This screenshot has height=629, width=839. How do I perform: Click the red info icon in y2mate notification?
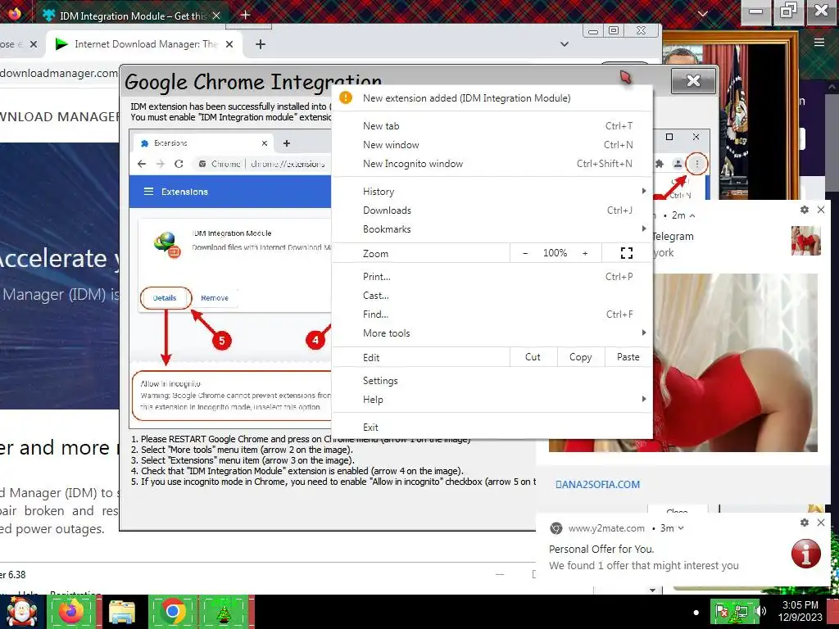(x=806, y=553)
